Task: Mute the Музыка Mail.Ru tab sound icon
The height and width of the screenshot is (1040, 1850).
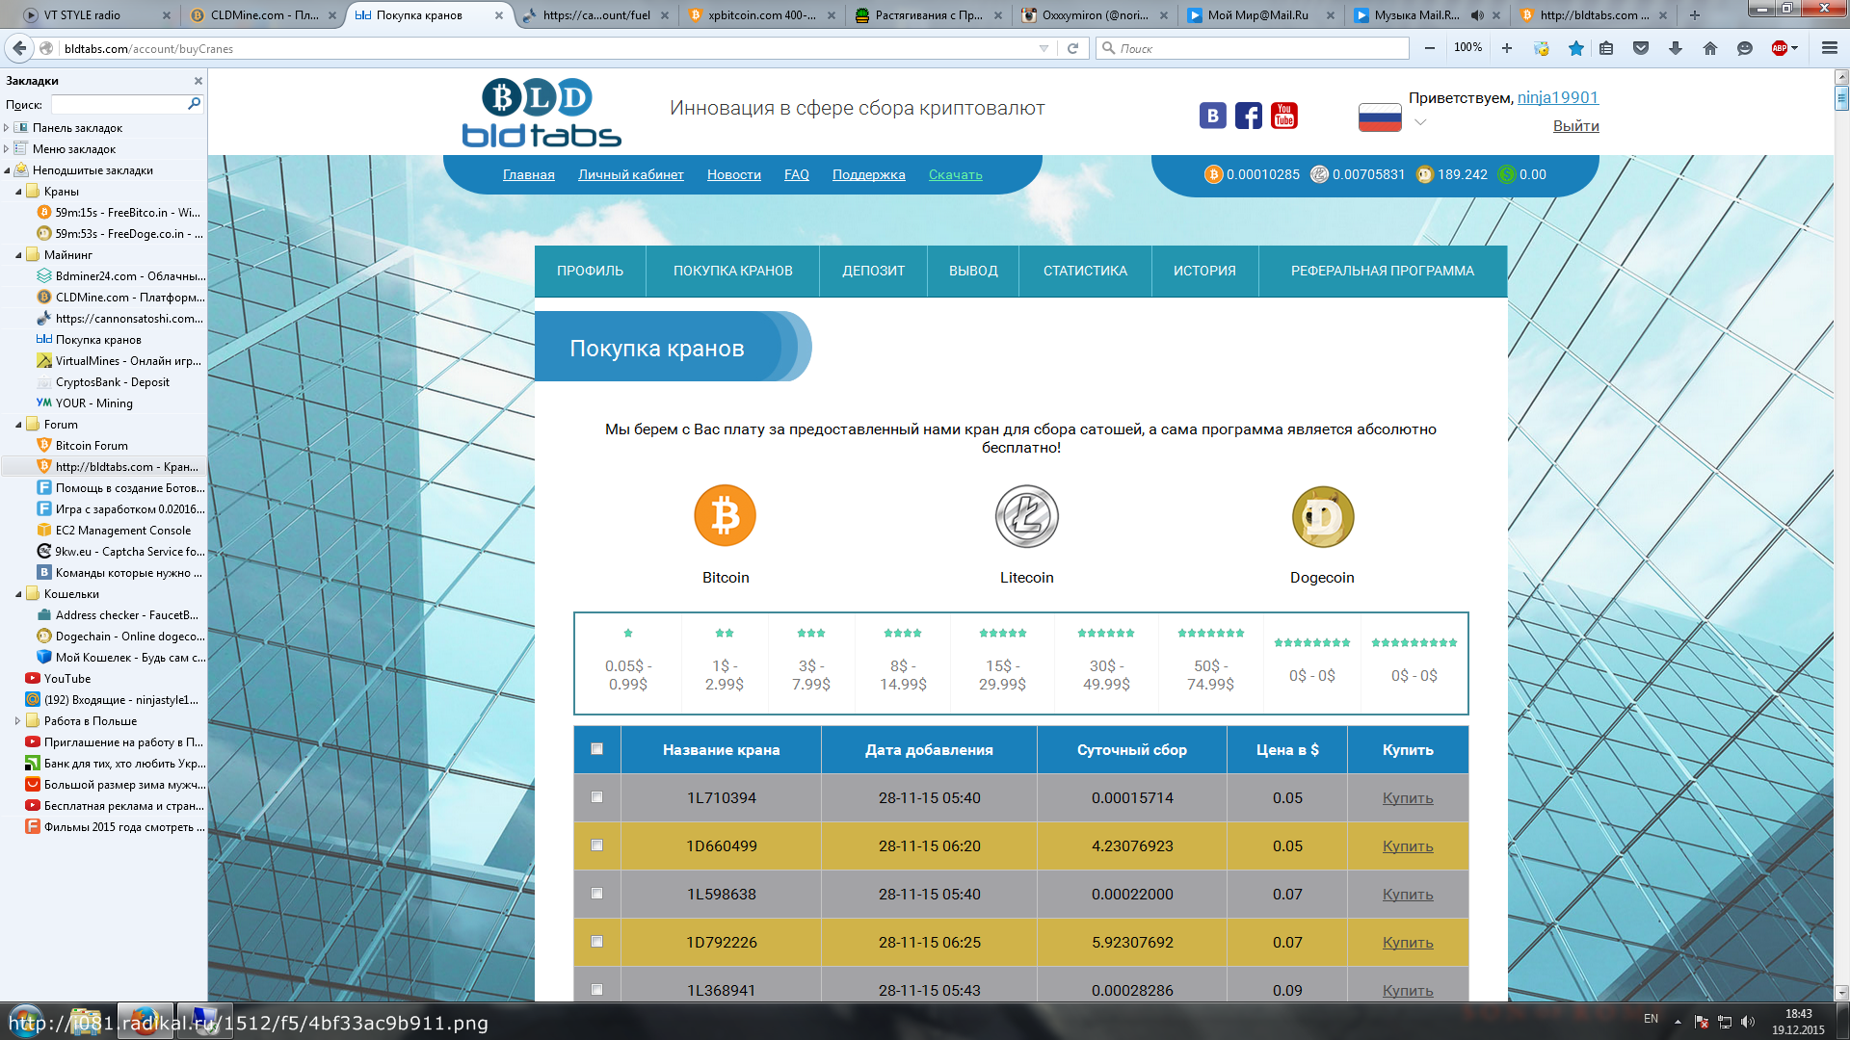Action: (1477, 15)
